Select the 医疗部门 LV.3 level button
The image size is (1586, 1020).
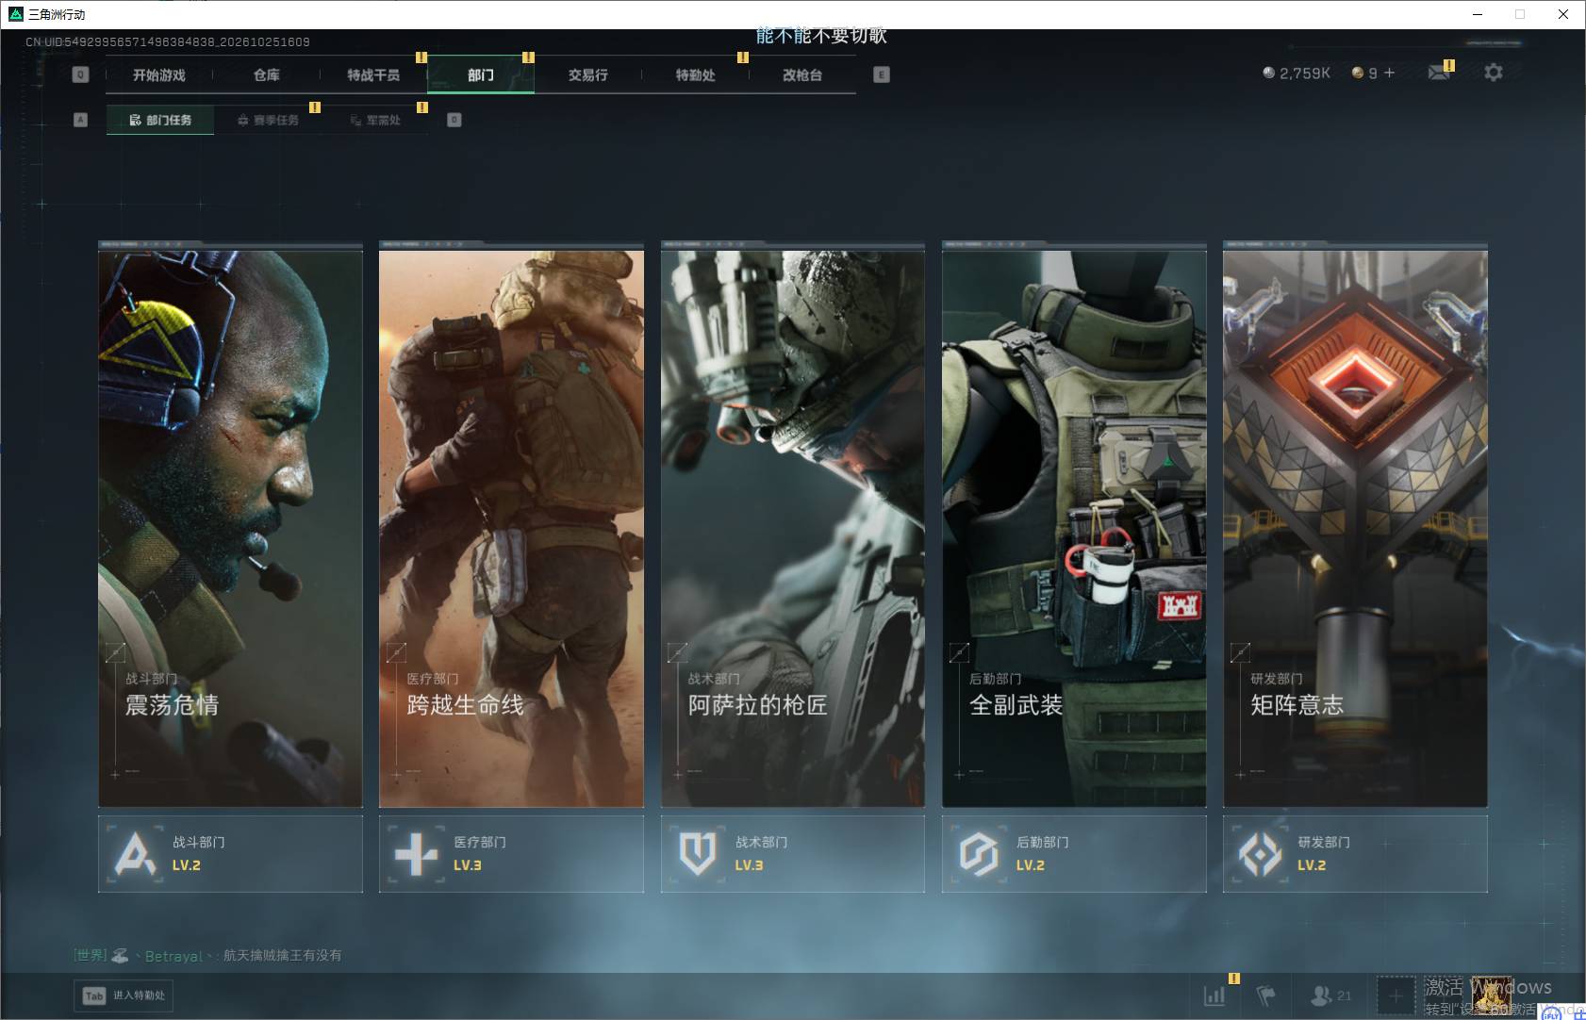pos(511,854)
